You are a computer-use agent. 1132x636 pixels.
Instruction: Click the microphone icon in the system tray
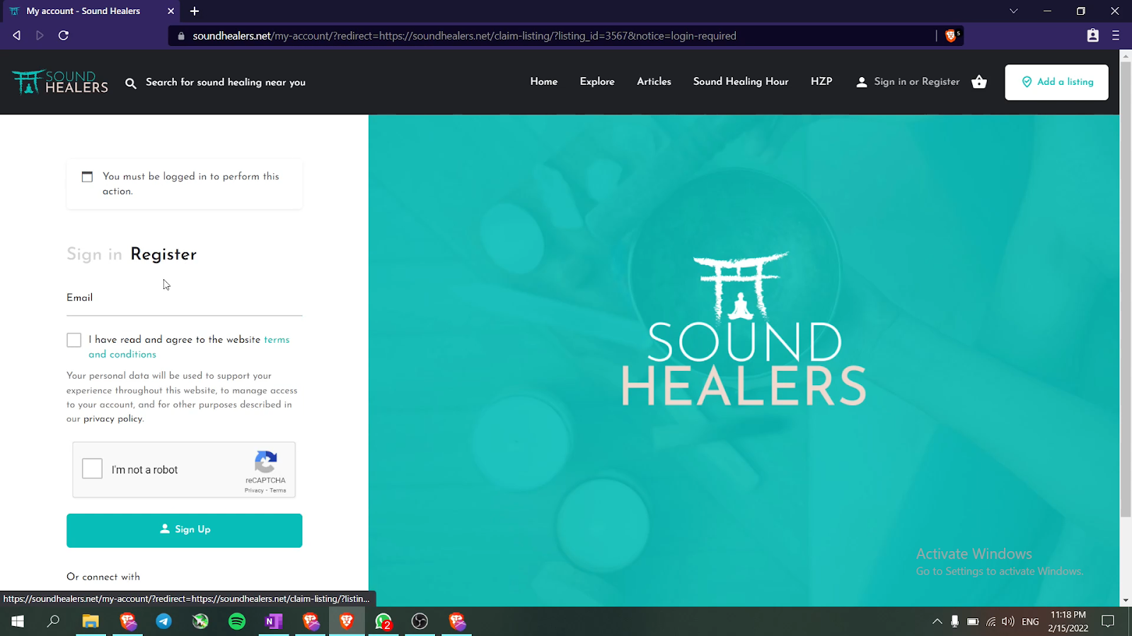954,621
